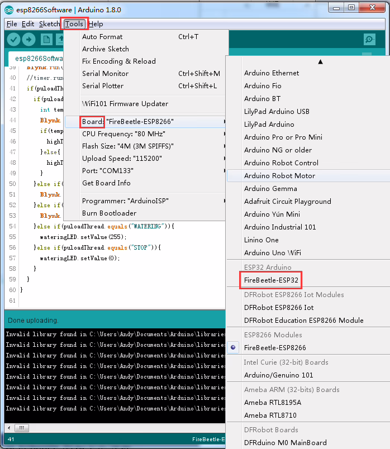Click the Arduino logo in title bar
This screenshot has height=449, width=390.
pos(9,9)
